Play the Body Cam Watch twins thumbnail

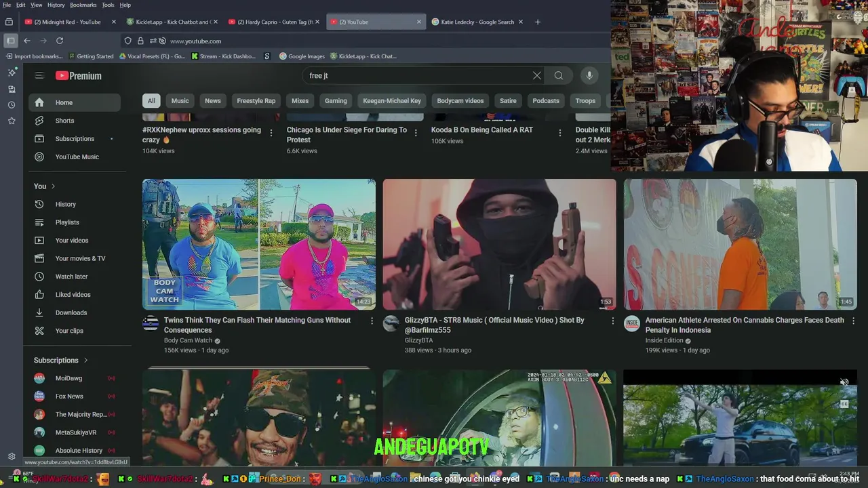259,245
